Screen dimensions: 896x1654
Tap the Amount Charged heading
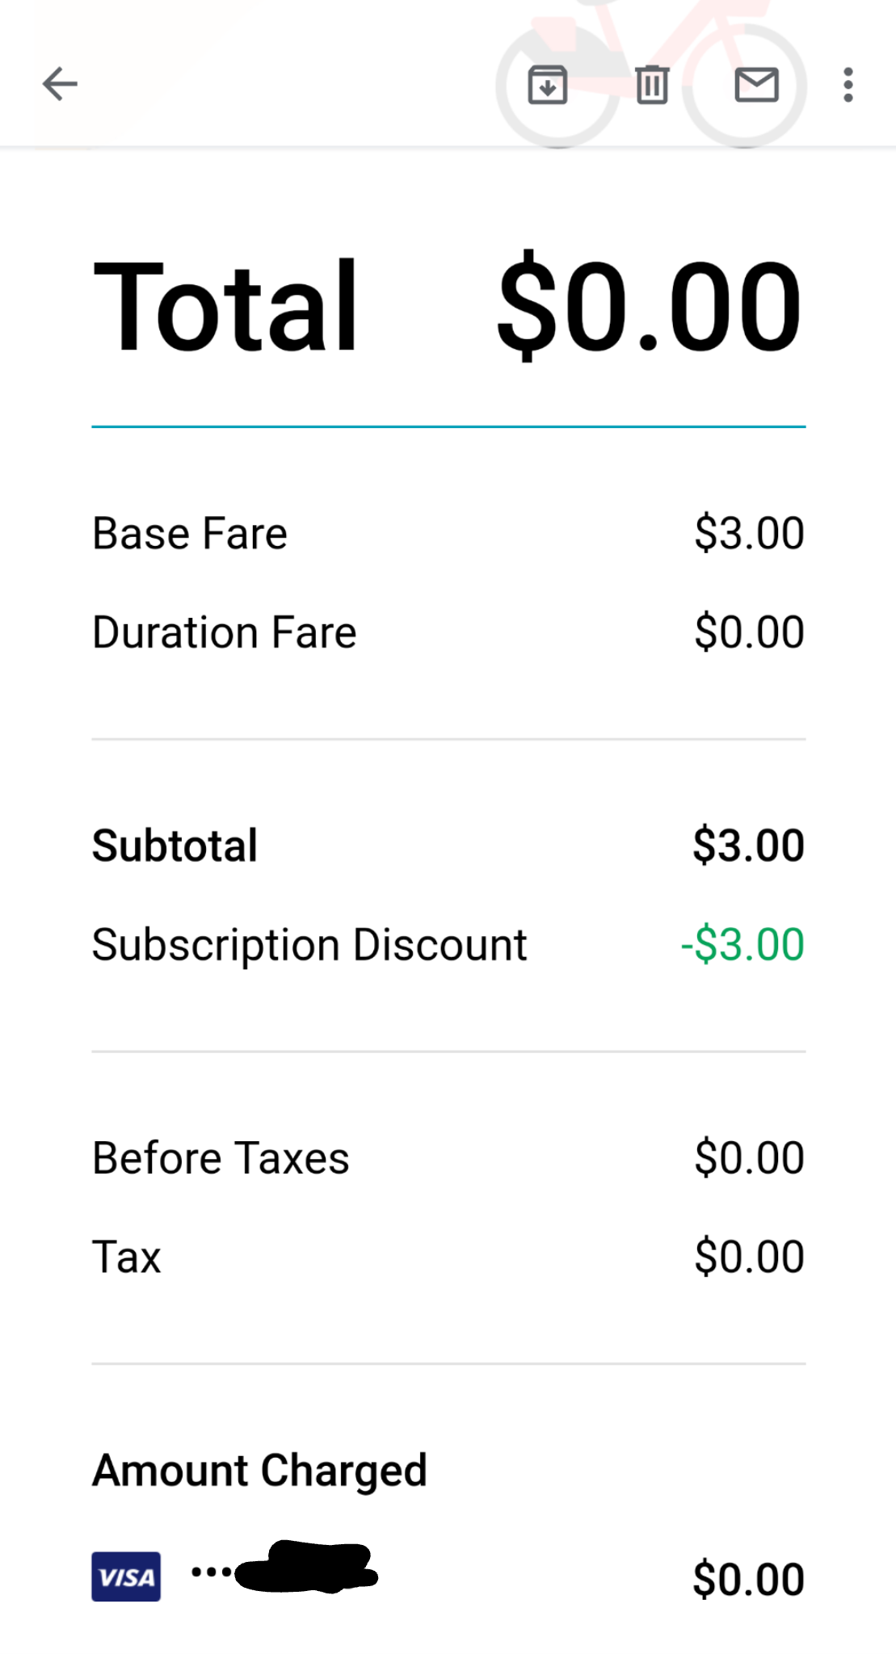point(259,1470)
